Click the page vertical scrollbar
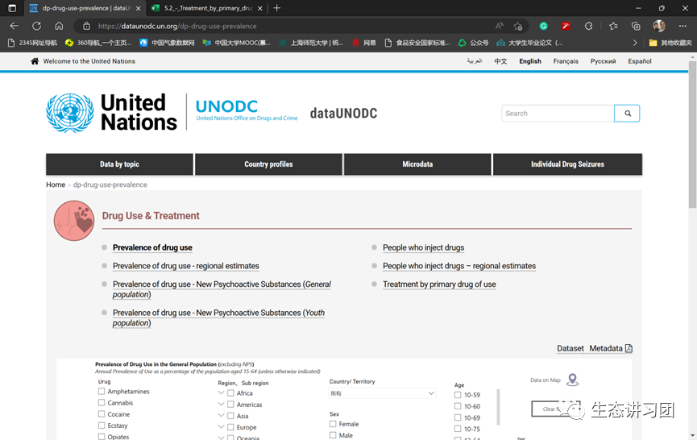Image resolution: width=697 pixels, height=440 pixels. point(692,135)
